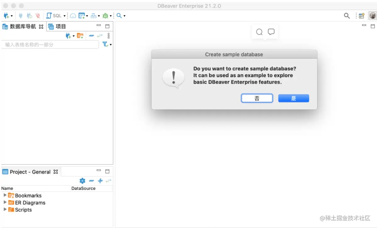Screen dimensions: 377x228
Task: Maximize the editor area at top right
Action: pos(373,26)
